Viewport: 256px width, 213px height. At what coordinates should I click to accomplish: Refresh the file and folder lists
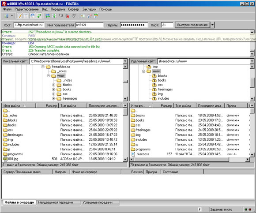click(x=48, y=16)
